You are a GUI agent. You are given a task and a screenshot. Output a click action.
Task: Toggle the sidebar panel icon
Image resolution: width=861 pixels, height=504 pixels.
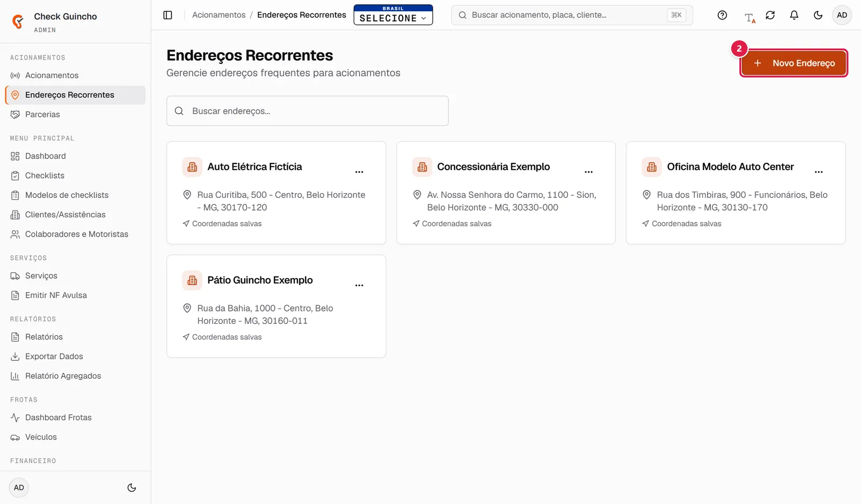point(168,15)
